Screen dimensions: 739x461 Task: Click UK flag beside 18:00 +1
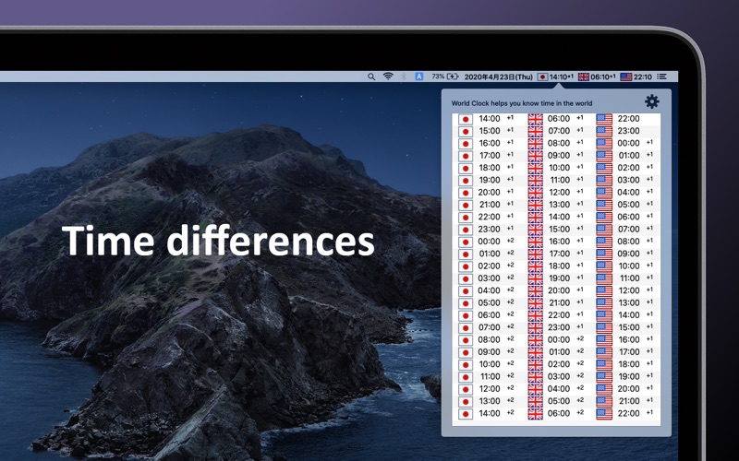coord(535,266)
